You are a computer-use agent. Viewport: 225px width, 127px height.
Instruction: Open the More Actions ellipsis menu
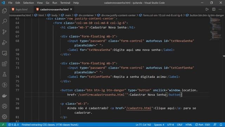(220, 10)
